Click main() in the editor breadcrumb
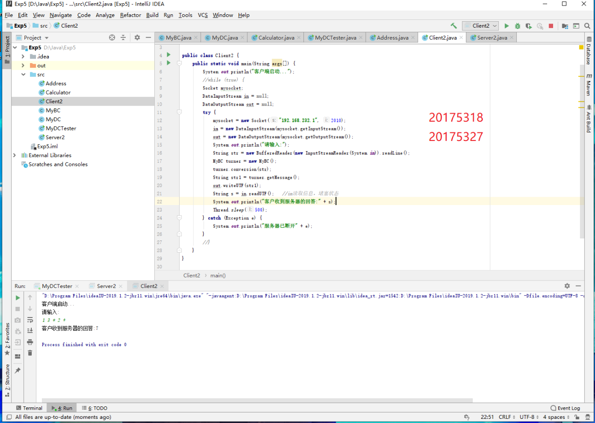This screenshot has width=595, height=423. point(218,276)
